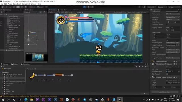This screenshot has width=182, height=102.
Task: Open the Projection Perspective dropdown
Action: (x=173, y=17)
